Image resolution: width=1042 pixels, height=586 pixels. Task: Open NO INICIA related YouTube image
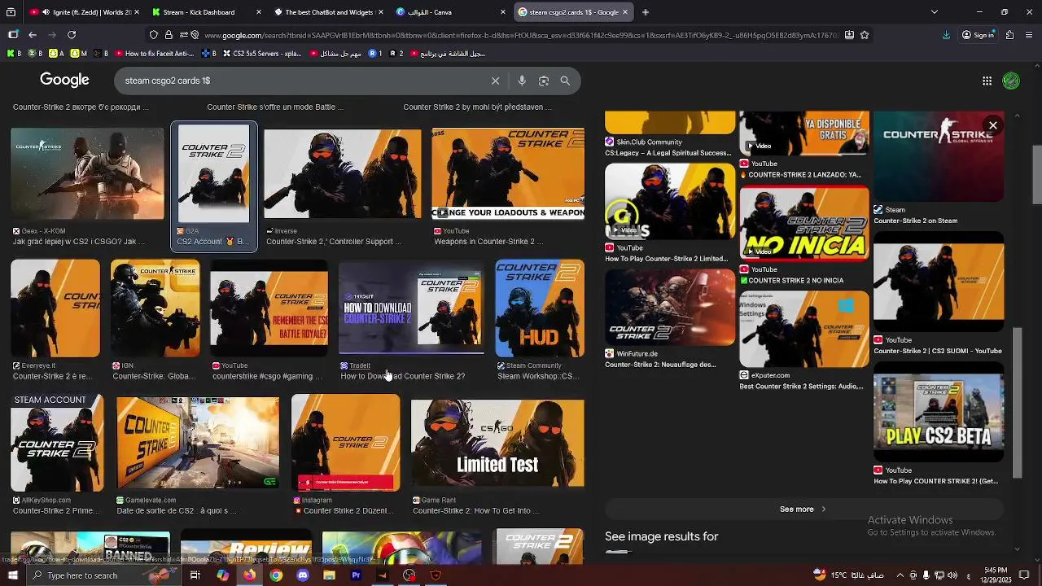pyautogui.click(x=804, y=223)
